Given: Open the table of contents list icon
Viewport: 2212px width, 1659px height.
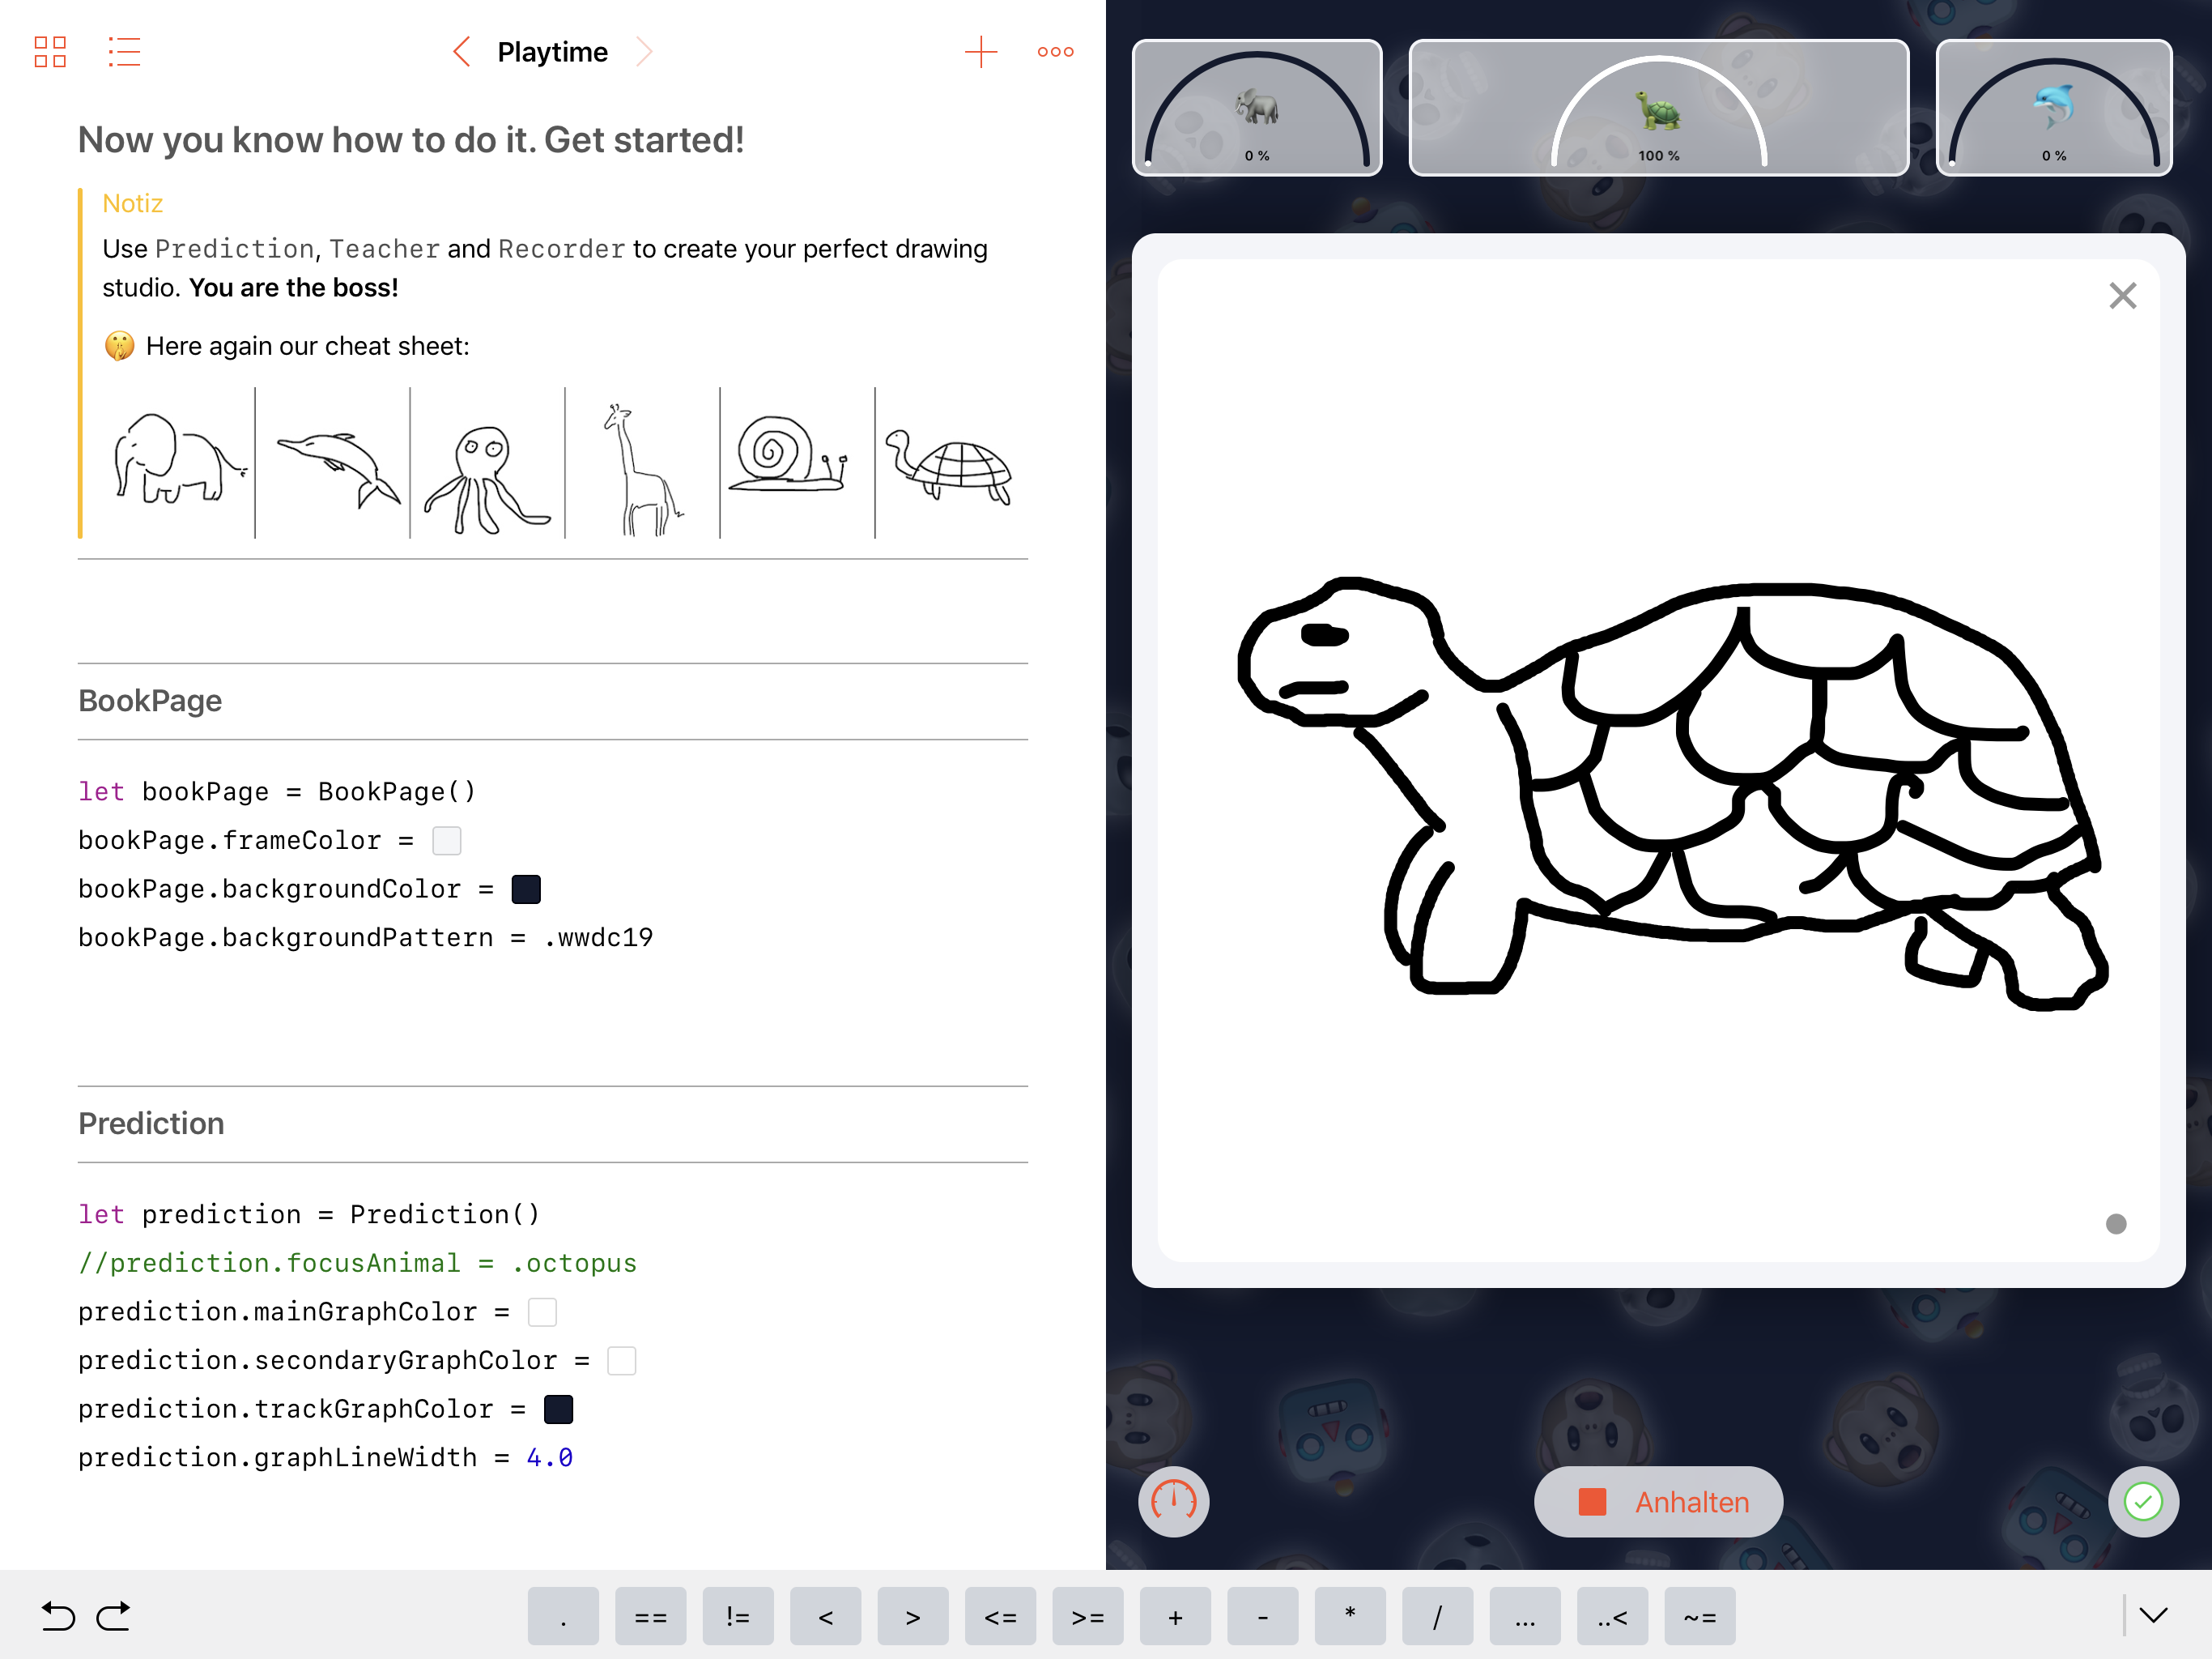Looking at the screenshot, I should pos(124,52).
